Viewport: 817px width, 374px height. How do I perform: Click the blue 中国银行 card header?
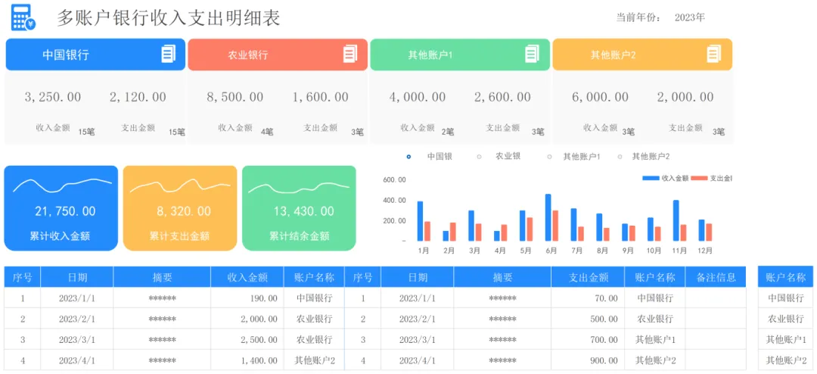[95, 55]
